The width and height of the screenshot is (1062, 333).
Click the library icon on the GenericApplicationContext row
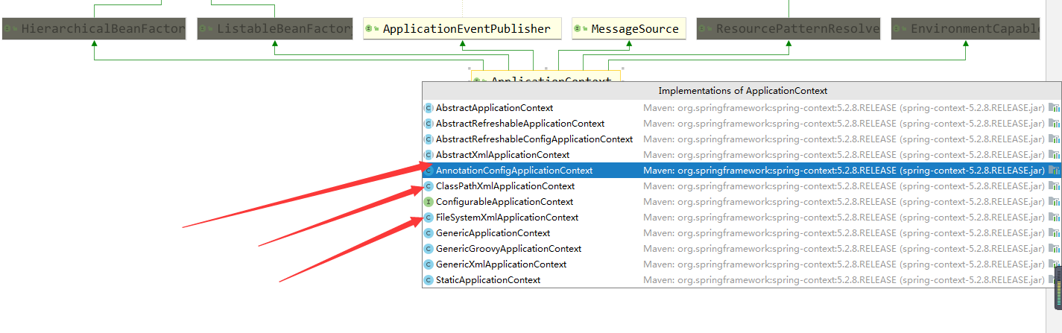[x=1054, y=233]
